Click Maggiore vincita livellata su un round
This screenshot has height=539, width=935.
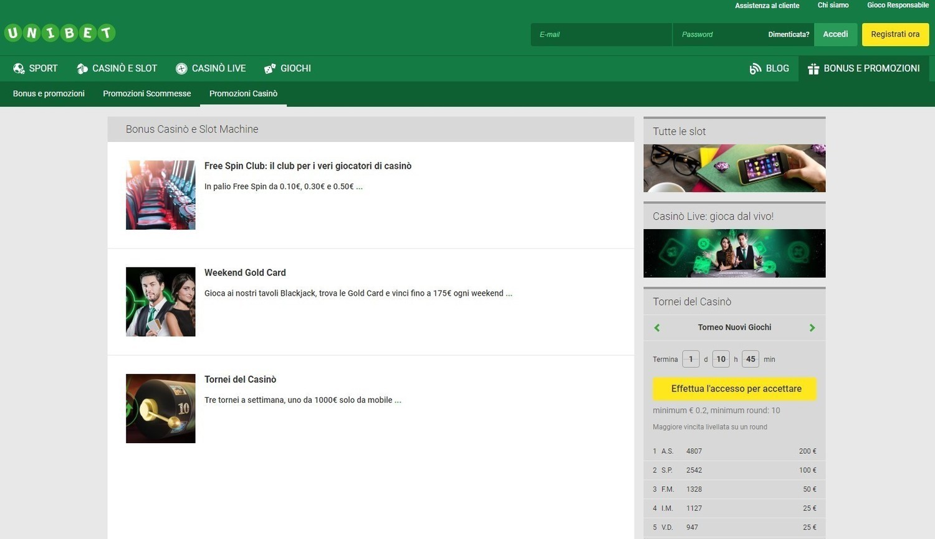pyautogui.click(x=710, y=427)
